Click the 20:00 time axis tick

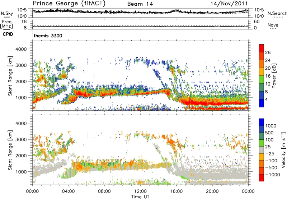(x=212, y=191)
